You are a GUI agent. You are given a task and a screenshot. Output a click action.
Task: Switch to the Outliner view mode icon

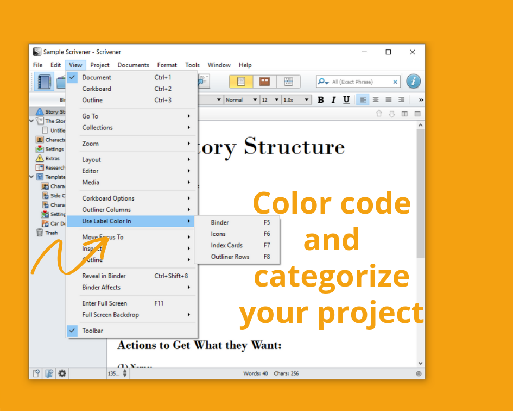coord(288,82)
